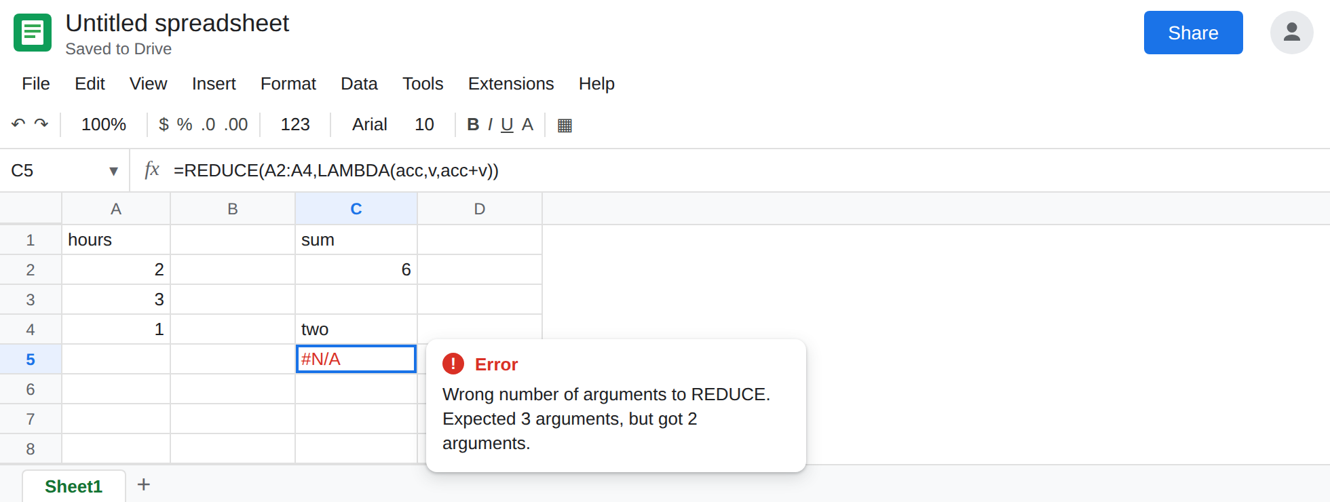Click the fx function icon
This screenshot has height=502, width=1330.
(152, 169)
